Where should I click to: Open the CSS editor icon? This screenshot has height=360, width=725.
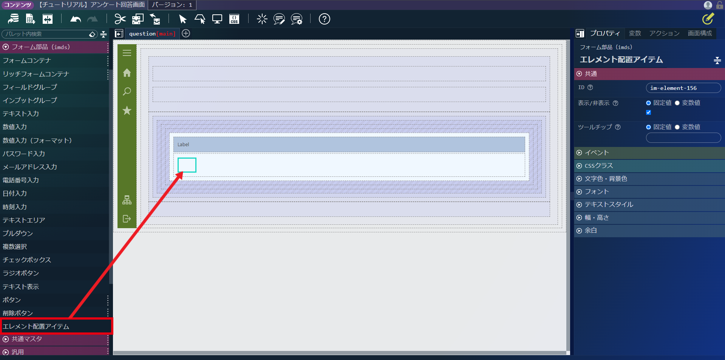tap(234, 19)
